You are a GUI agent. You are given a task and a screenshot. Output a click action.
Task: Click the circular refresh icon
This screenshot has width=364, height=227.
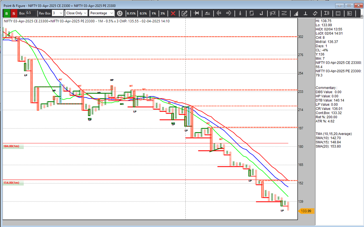click(x=120, y=13)
